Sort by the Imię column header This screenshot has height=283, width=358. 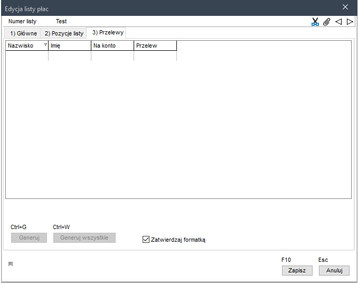[x=69, y=46]
